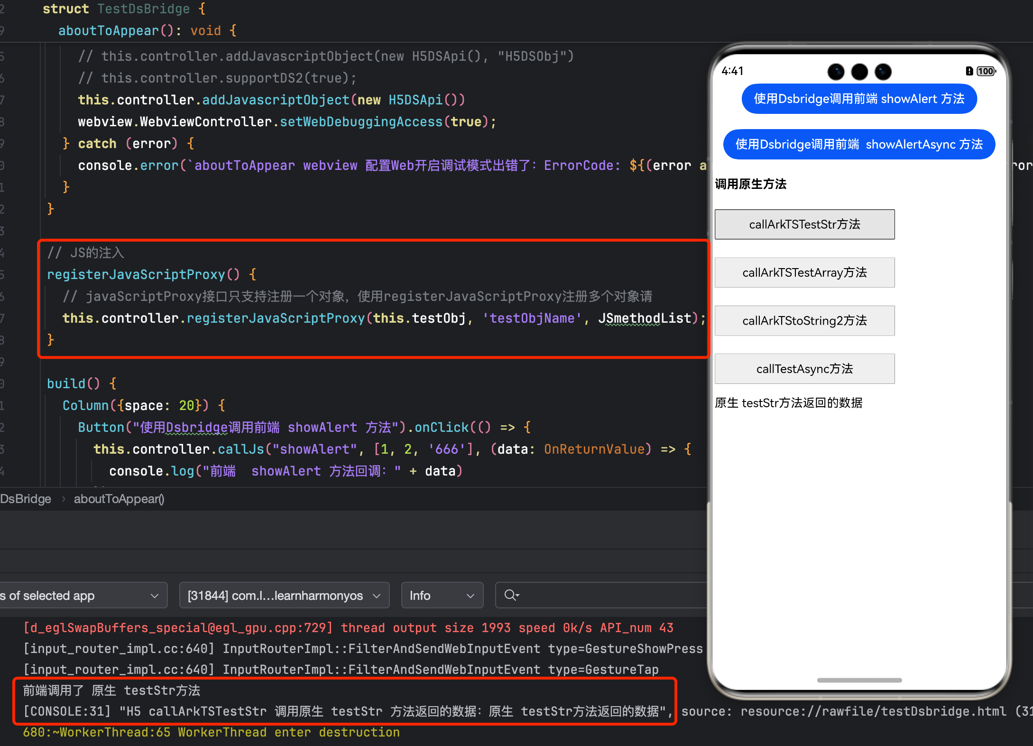Tap the callTestAsync方法 button

pyautogui.click(x=804, y=369)
